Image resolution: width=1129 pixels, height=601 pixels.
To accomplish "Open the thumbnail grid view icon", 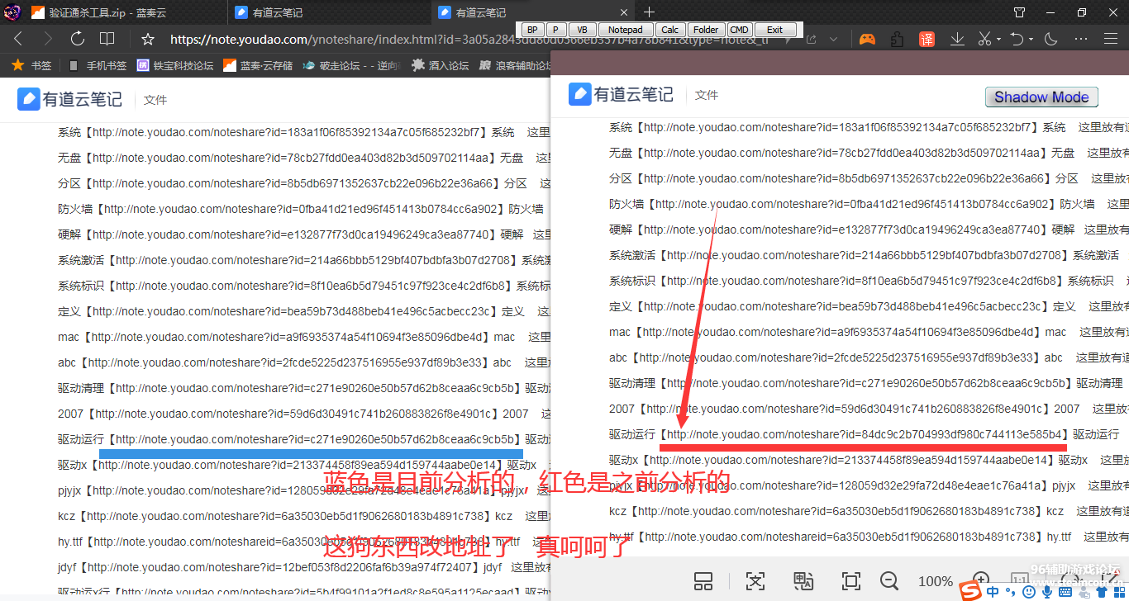I will (x=703, y=580).
